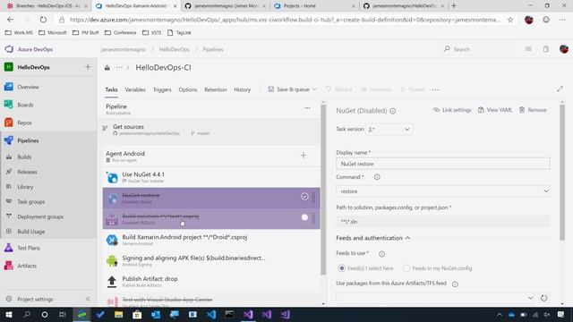Viewport: 573px width, 322px height.
Task: Select Feed(s) I select here option
Action: pyautogui.click(x=342, y=268)
